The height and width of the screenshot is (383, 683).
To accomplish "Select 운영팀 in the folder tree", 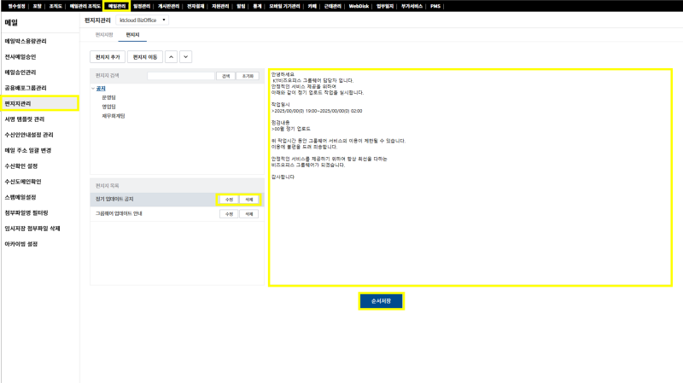I will click(x=108, y=97).
